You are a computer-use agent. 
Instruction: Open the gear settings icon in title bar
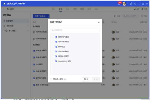coord(131,4)
